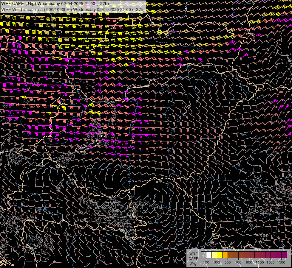Click the 1500 legend value
This screenshot has height=268, width=292.
[x=281, y=262]
